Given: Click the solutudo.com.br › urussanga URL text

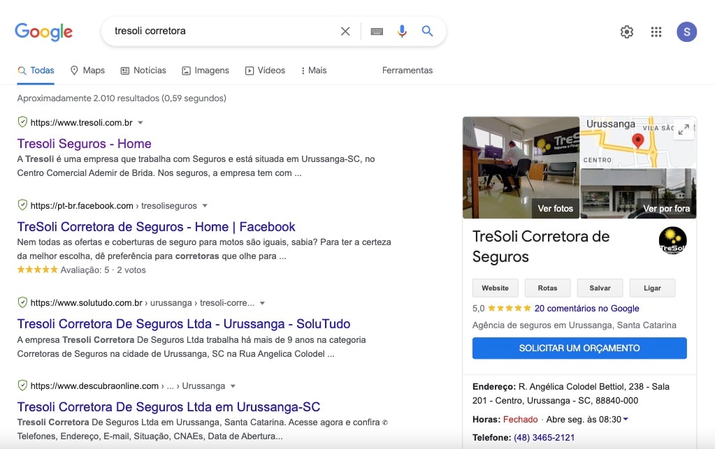Looking at the screenshot, I should point(143,303).
